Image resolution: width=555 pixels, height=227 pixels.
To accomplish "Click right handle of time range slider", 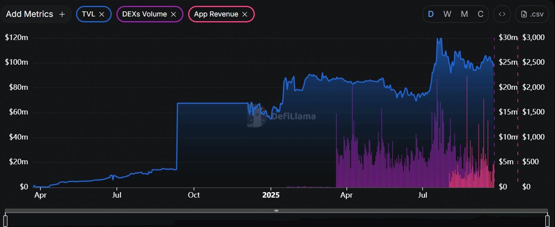I will click(547, 220).
